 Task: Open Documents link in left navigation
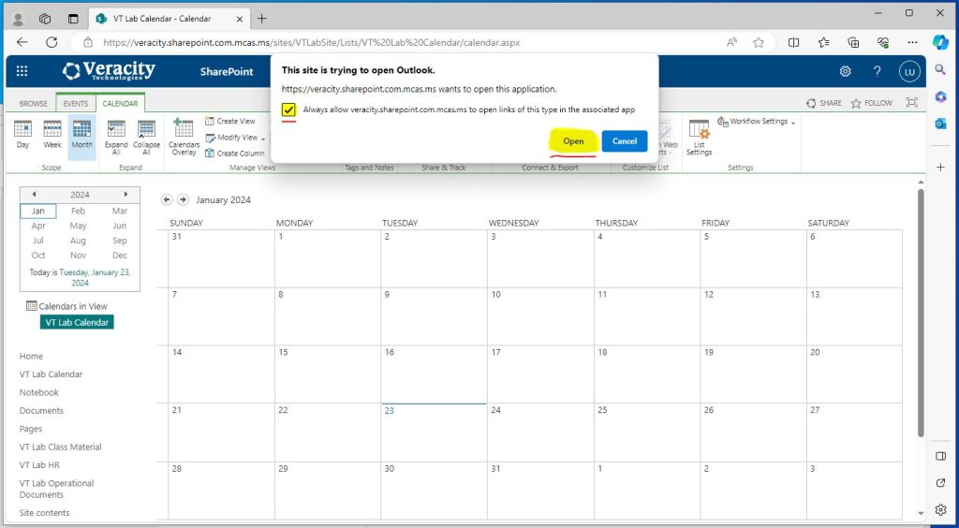41,411
